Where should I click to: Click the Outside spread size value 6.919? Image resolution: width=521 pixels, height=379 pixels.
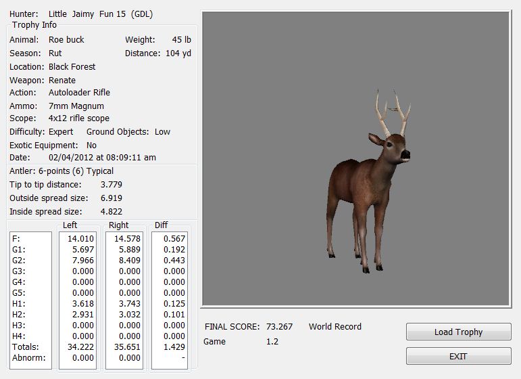point(111,198)
